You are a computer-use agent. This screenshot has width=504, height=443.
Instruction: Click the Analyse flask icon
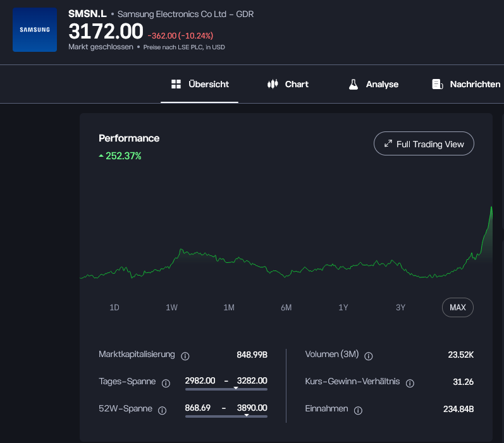[353, 84]
